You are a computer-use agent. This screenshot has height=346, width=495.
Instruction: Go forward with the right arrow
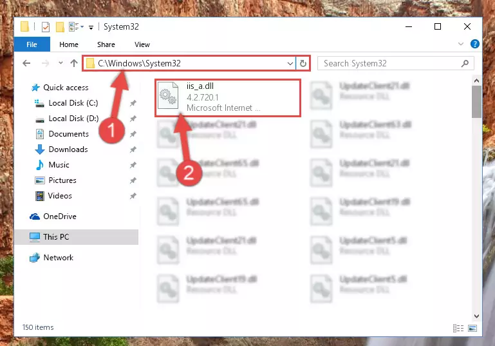tap(45, 64)
